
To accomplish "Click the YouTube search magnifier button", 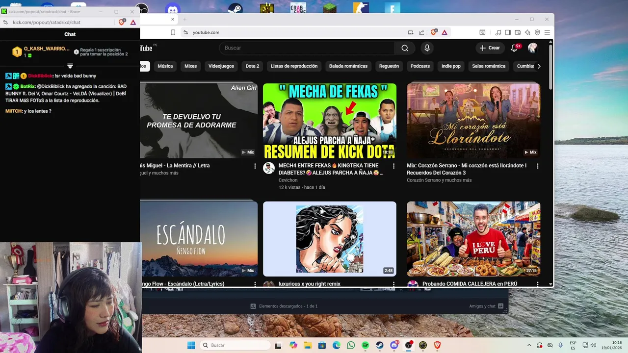I will coord(405,48).
